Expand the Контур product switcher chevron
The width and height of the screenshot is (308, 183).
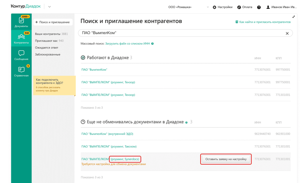click(x=49, y=7)
